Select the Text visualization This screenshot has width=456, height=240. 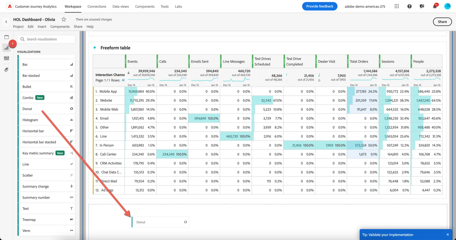tap(46, 209)
